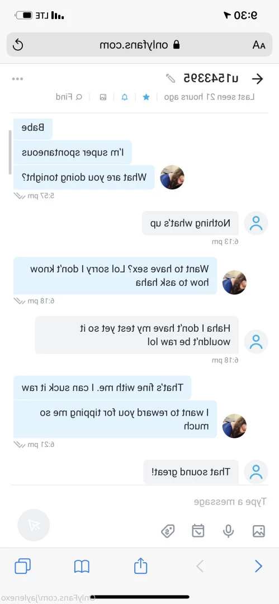Open the chat media gallery icon
Viewport: 279px width, 604px height.
[x=103, y=97]
